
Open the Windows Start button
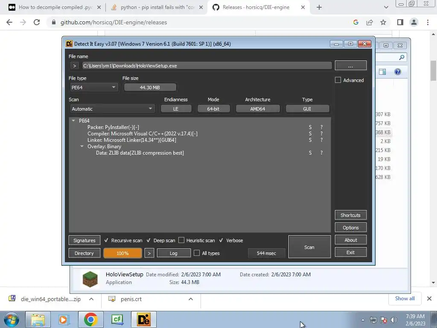(x=11, y=320)
